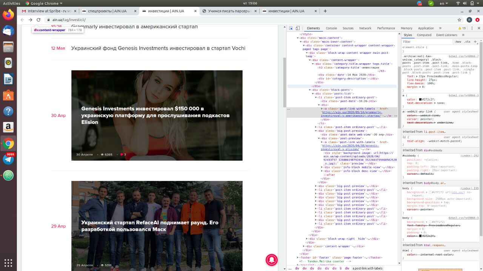This screenshot has width=483, height=271.
Task: Collapse the div class="posts-list" node
Action: [313, 94]
